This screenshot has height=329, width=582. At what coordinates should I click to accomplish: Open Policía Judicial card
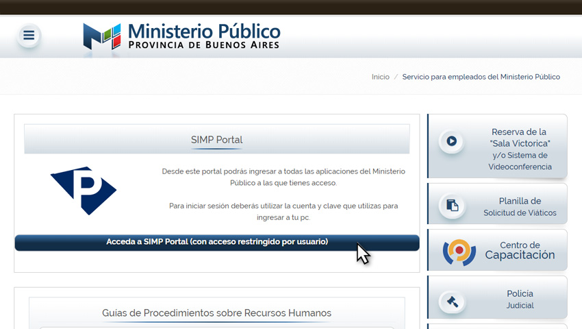click(x=497, y=297)
